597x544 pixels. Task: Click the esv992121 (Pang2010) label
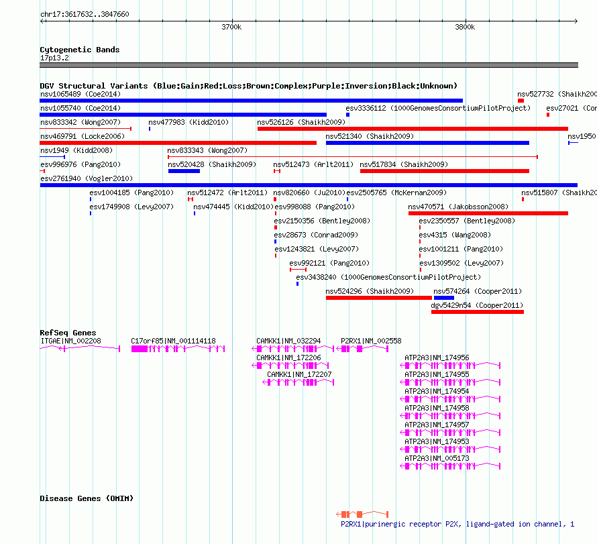[x=329, y=263]
